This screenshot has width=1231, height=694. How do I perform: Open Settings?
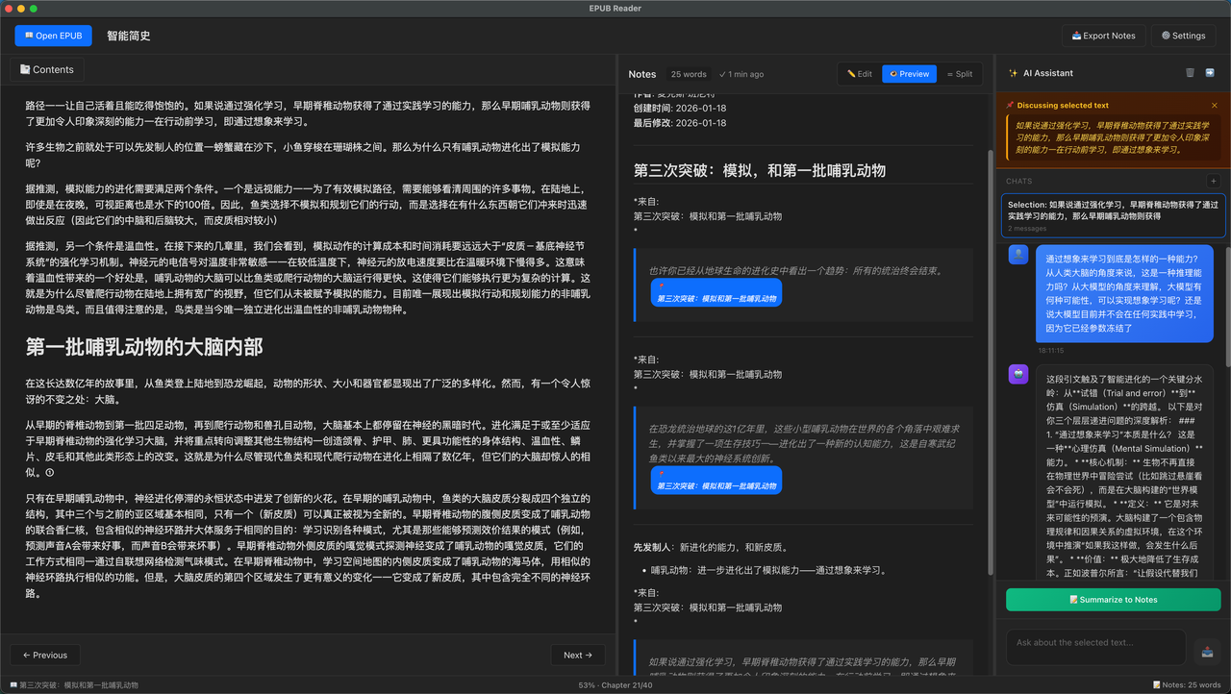(1183, 36)
